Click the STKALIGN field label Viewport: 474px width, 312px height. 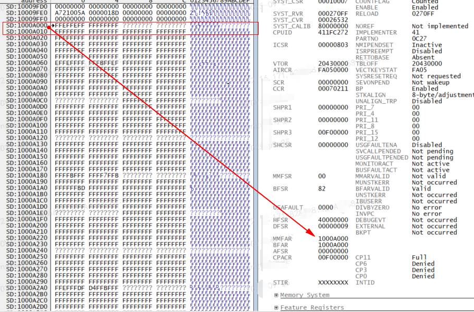coord(371,95)
